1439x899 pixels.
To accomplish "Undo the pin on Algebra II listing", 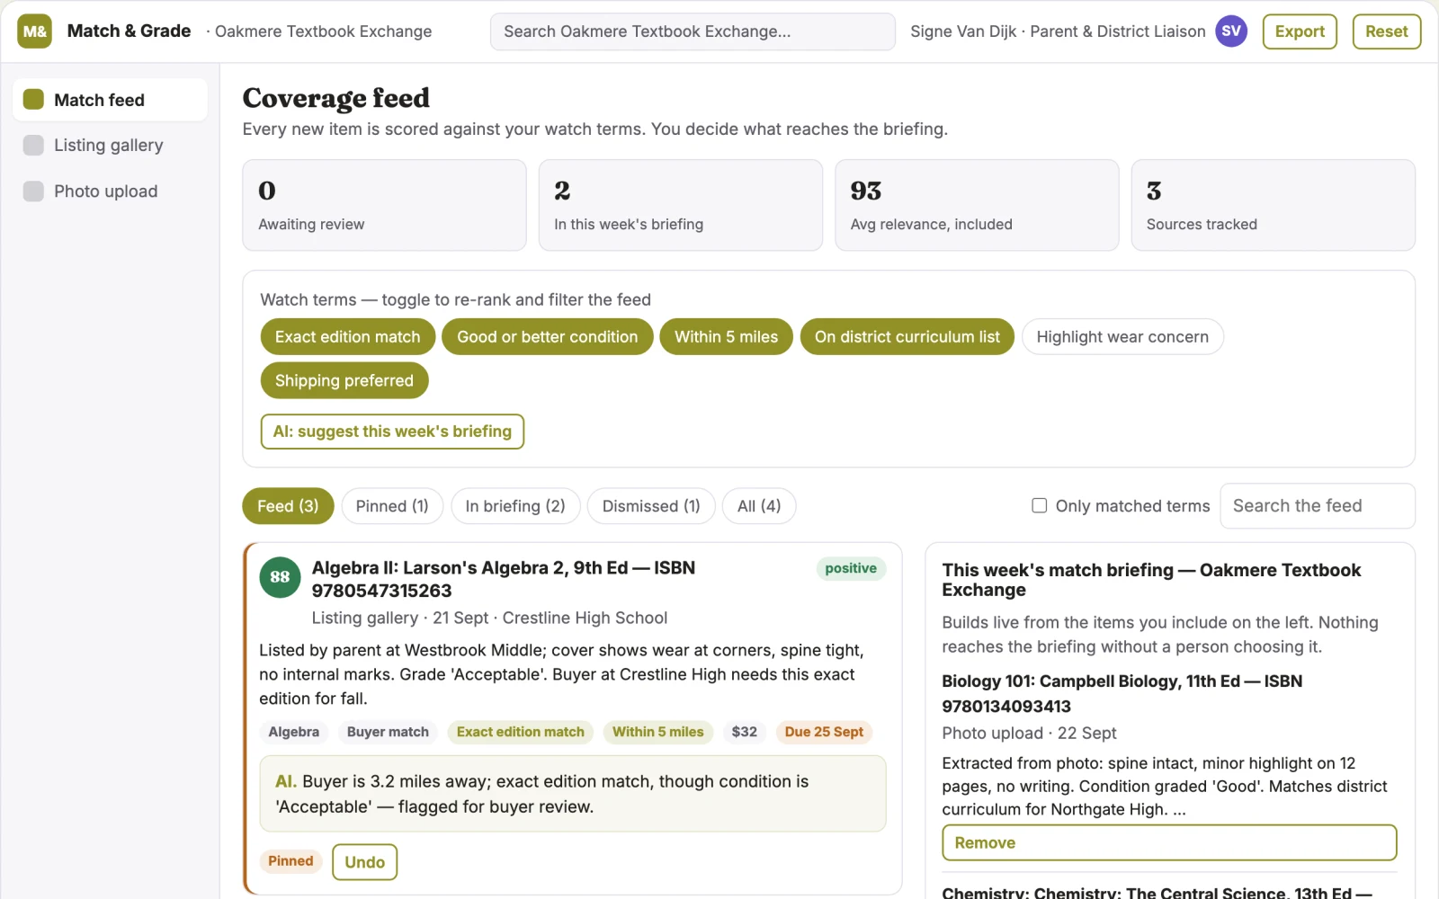I will 364,862.
